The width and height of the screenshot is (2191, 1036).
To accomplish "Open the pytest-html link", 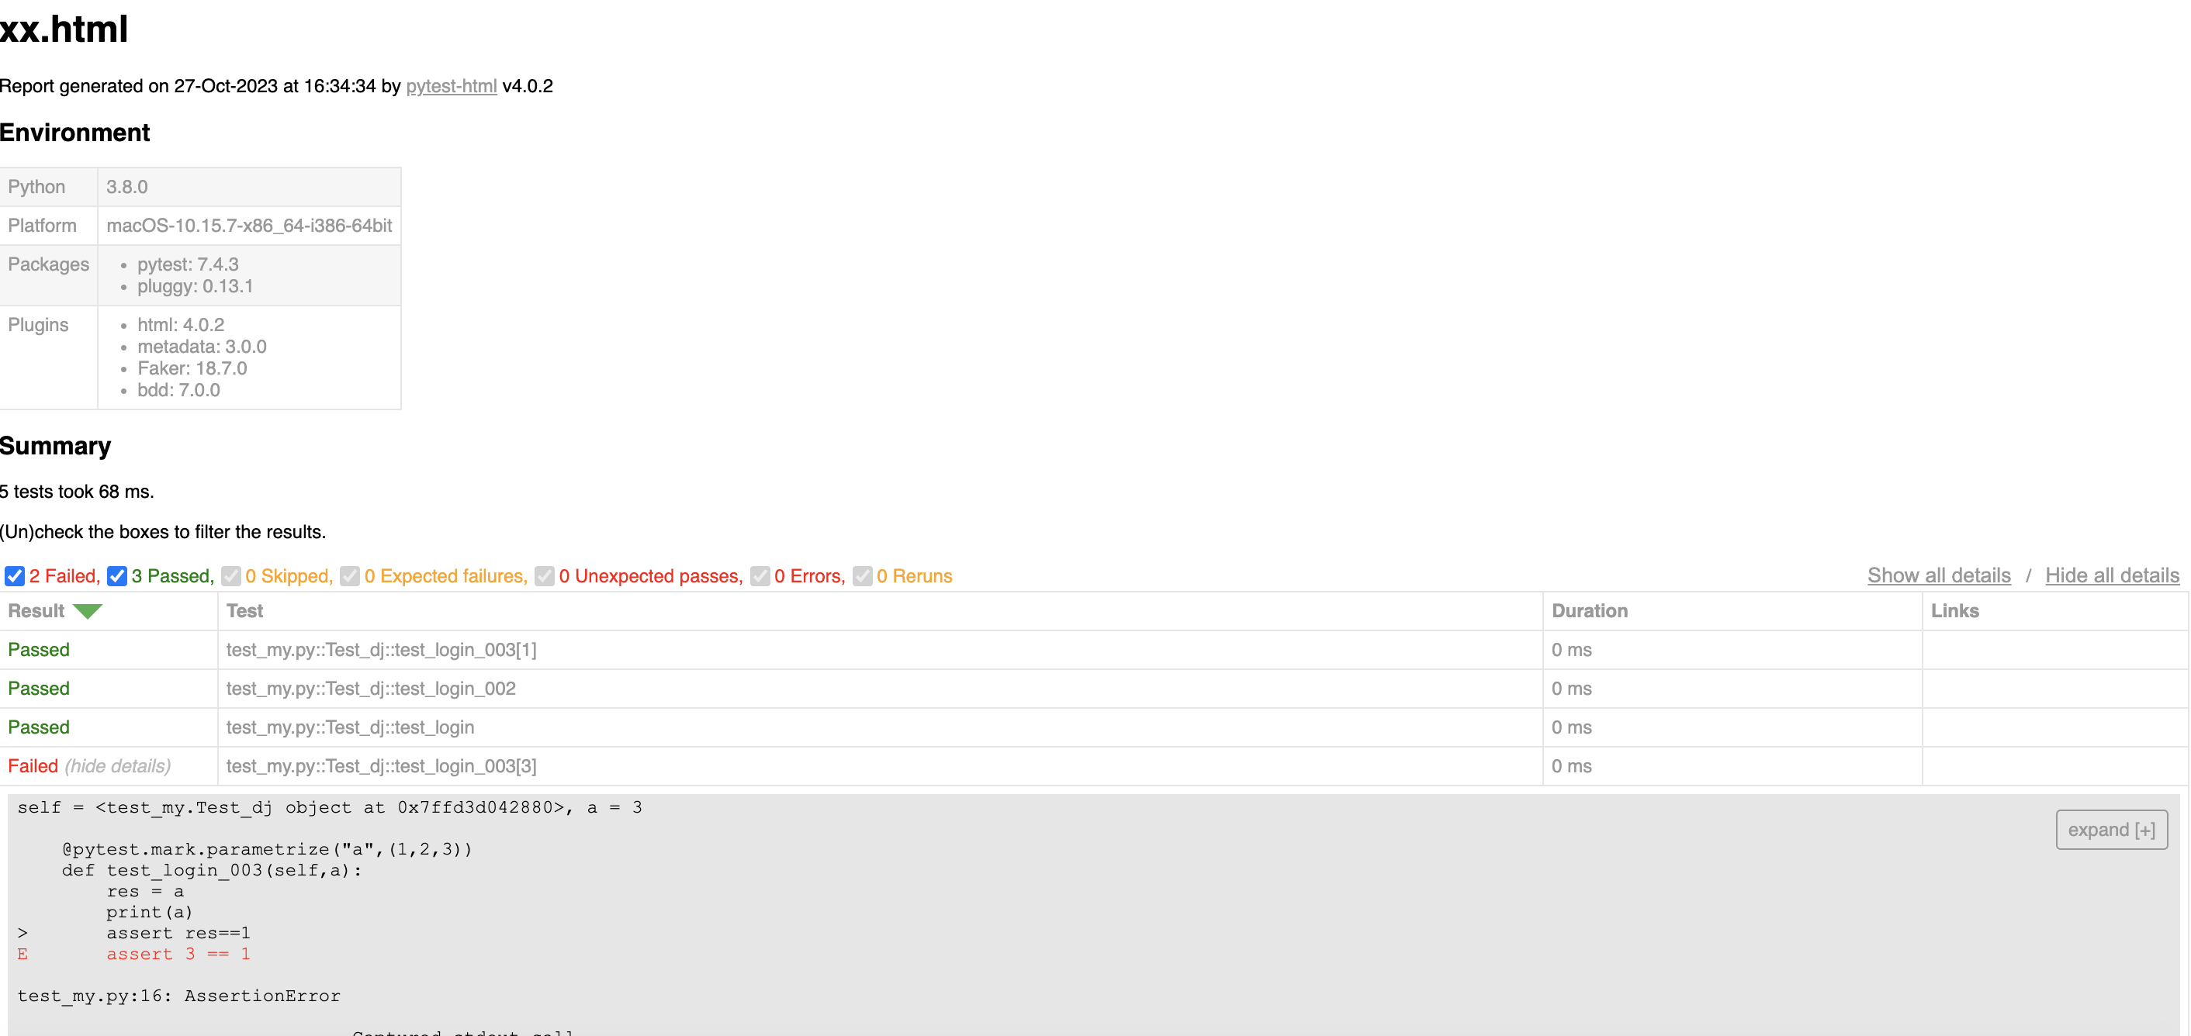I will pos(451,86).
